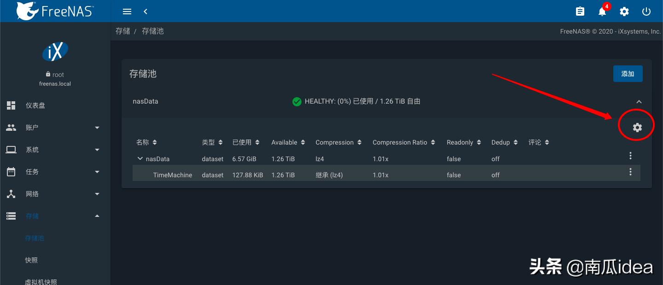Click the 添加 button to add storage

(x=628, y=74)
